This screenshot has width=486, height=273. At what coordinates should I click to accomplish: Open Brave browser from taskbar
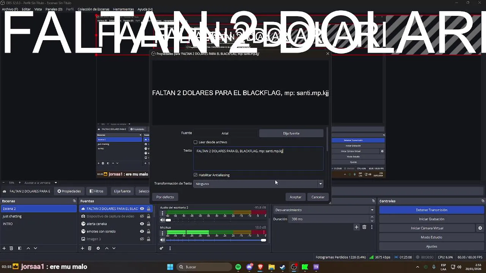[260, 267]
